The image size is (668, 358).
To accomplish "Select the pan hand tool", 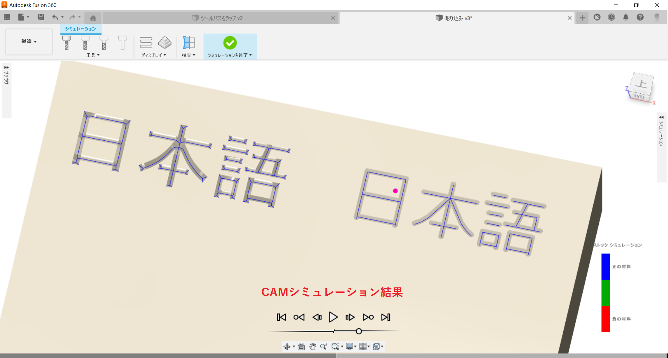I will point(312,347).
